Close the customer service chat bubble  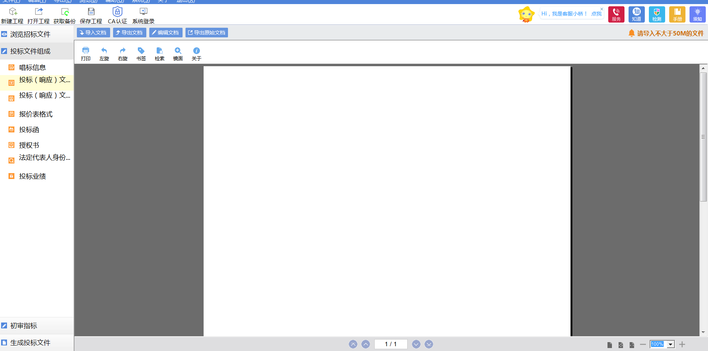click(x=602, y=9)
